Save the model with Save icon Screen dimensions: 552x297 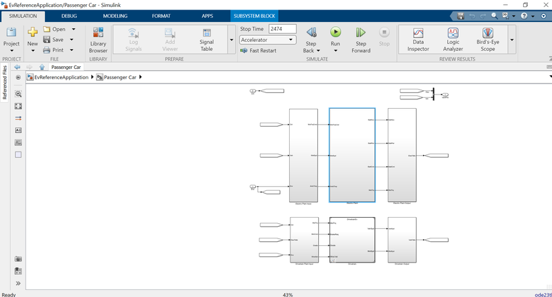(x=46, y=40)
